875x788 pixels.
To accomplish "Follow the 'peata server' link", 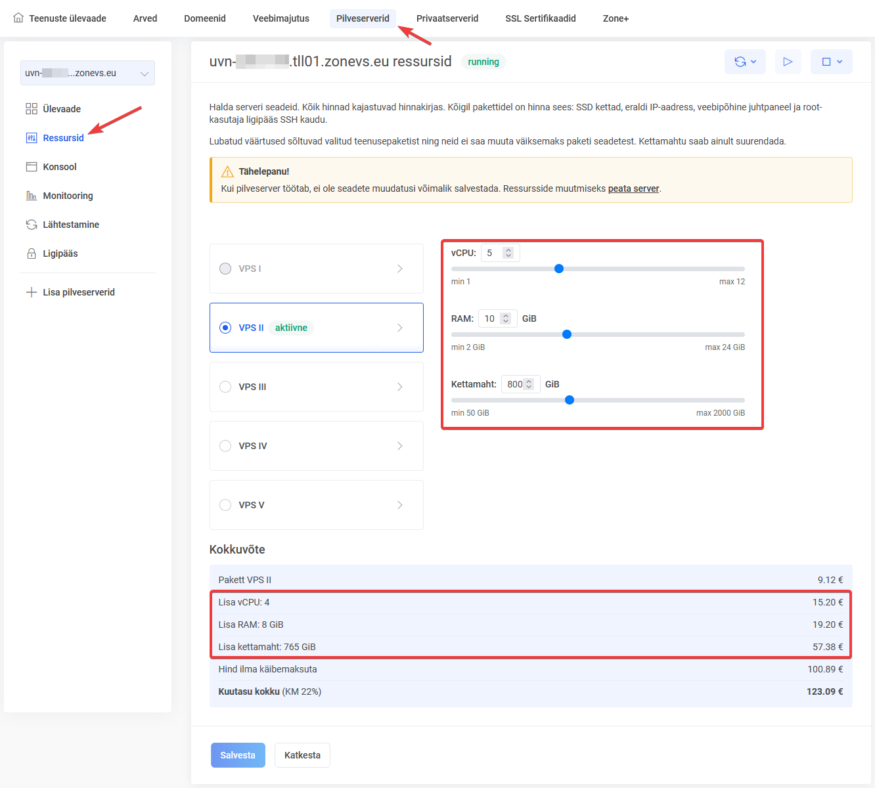I will point(633,188).
